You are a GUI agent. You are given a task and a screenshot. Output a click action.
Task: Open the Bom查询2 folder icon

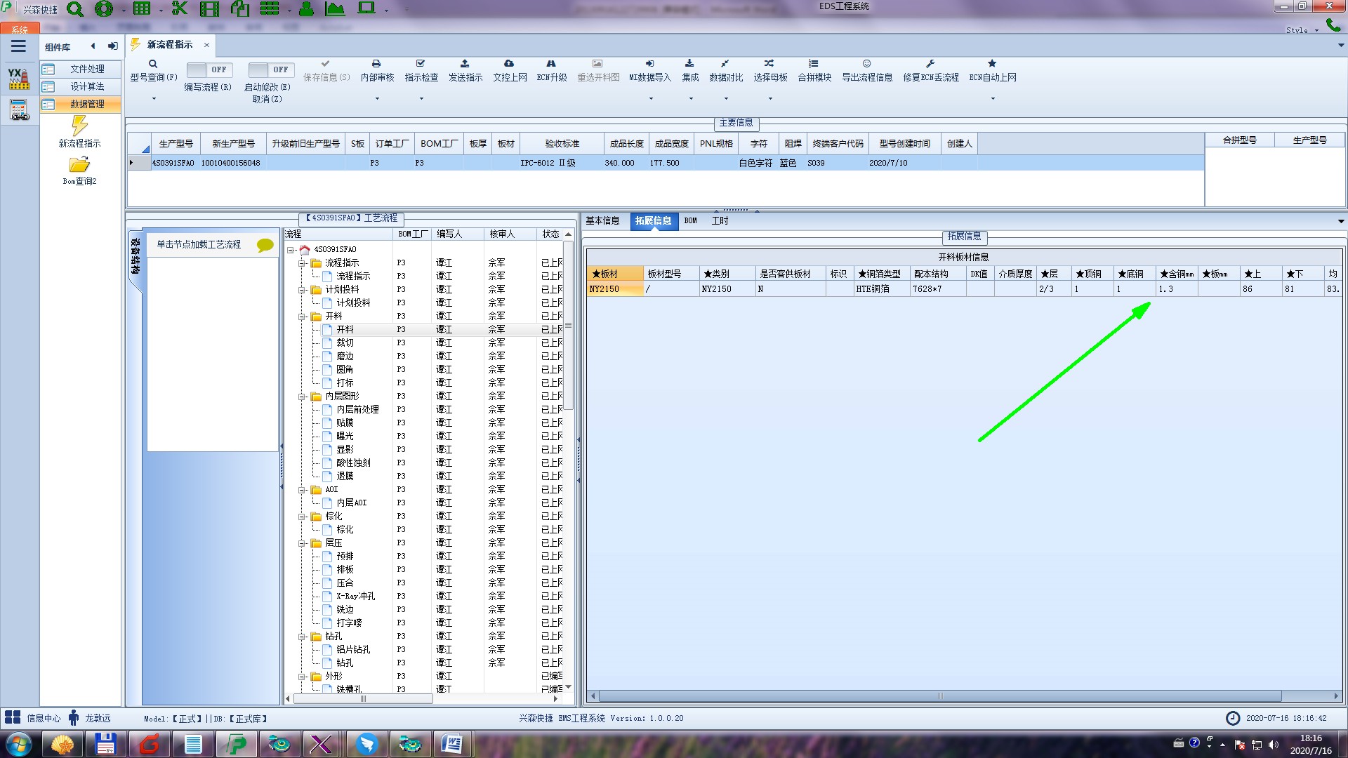click(x=79, y=165)
